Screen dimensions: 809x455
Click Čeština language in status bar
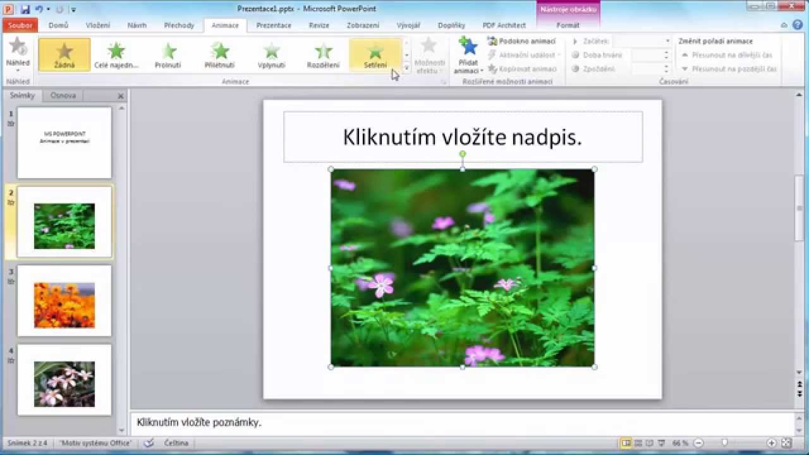pos(176,443)
